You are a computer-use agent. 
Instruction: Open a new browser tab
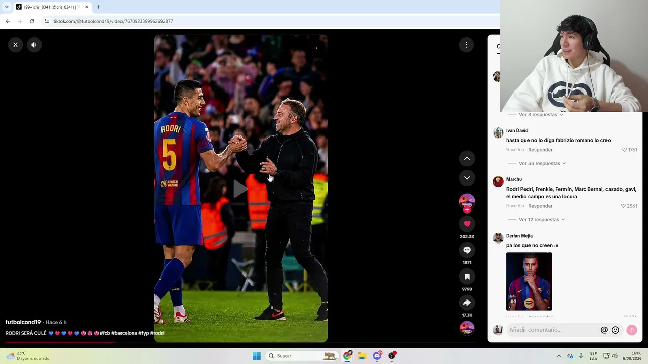point(98,7)
